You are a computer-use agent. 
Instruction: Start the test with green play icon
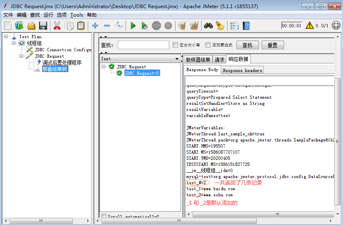(133, 26)
